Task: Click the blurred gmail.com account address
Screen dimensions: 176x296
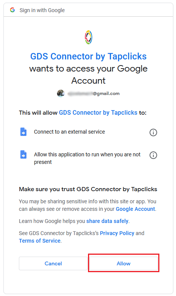Action: (94, 93)
